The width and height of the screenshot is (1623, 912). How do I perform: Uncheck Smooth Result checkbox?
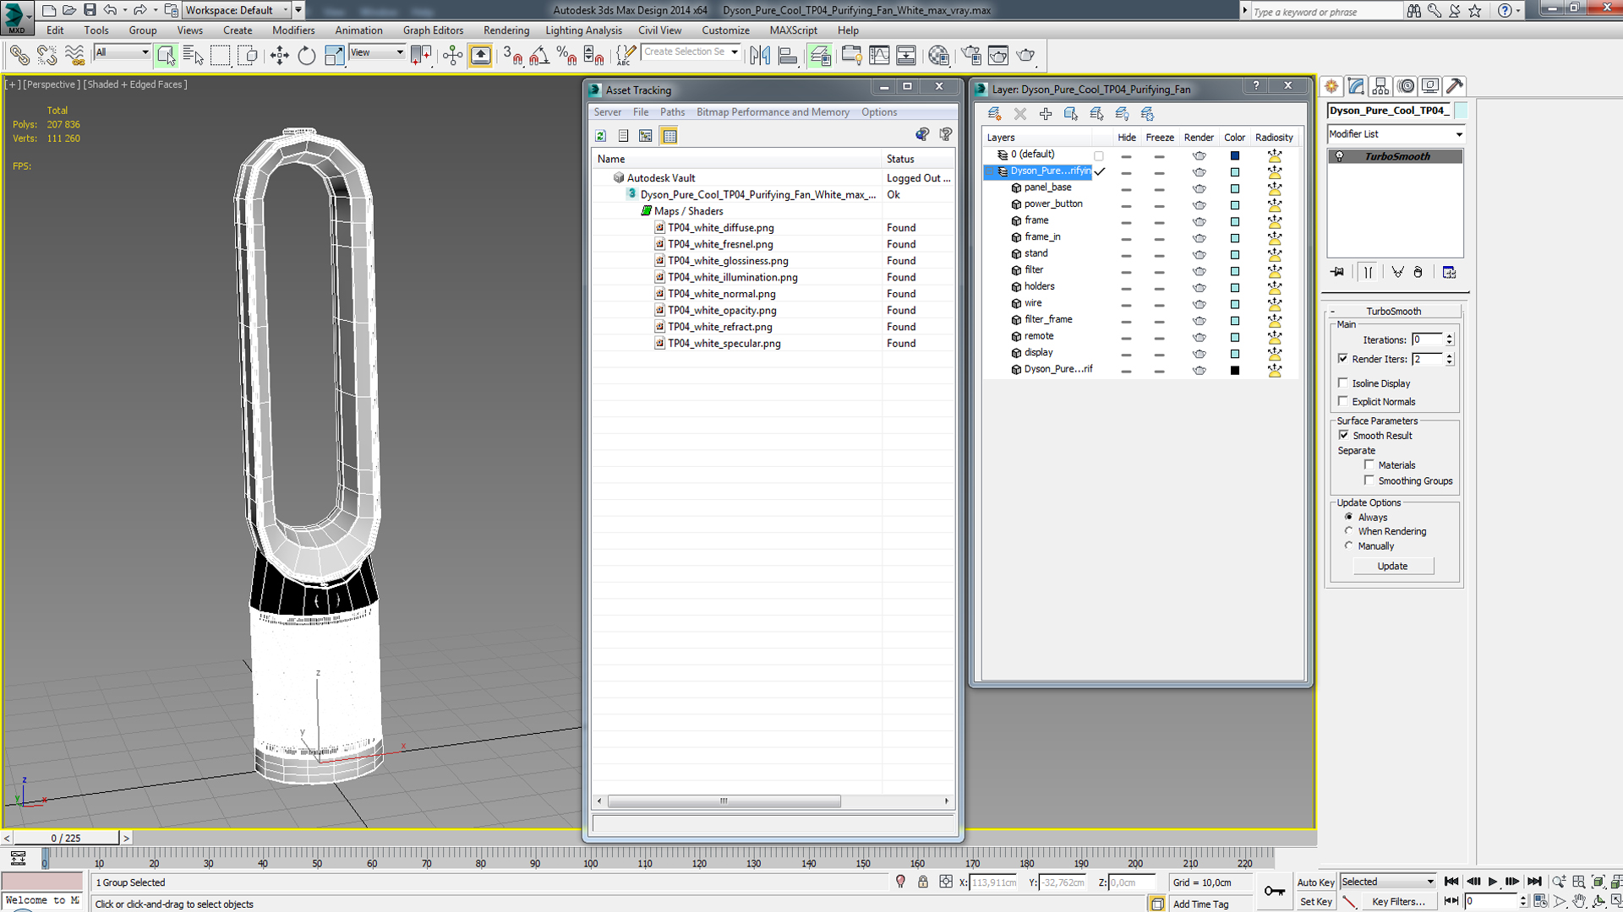[x=1343, y=436]
